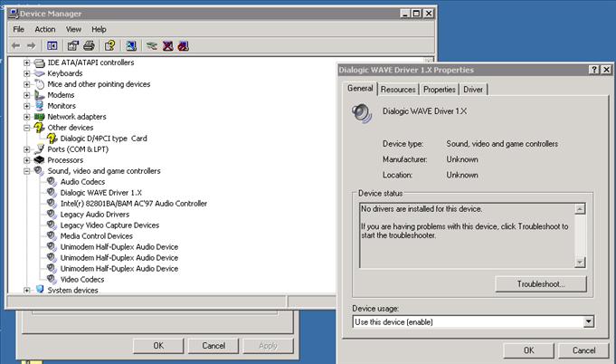Expand the Modems node

click(x=27, y=95)
